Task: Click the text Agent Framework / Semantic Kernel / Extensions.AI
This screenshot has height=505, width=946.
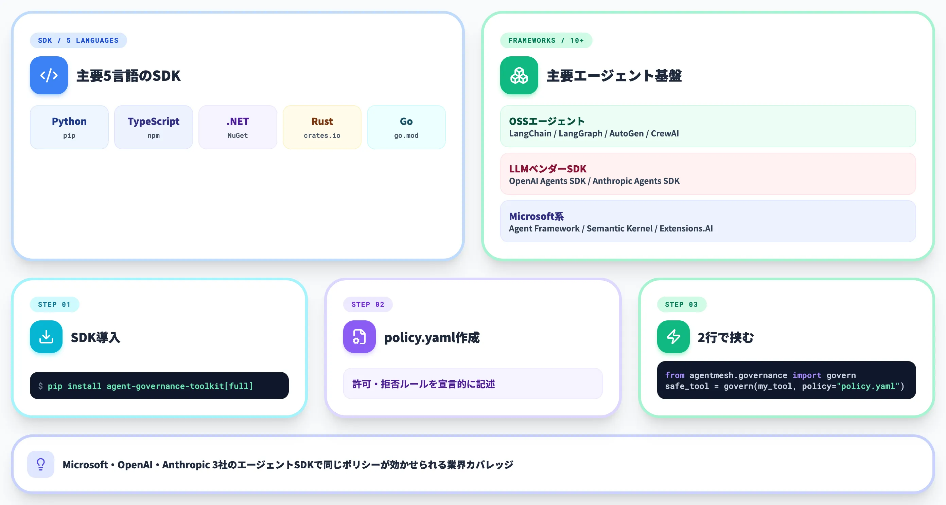Action: (611, 228)
